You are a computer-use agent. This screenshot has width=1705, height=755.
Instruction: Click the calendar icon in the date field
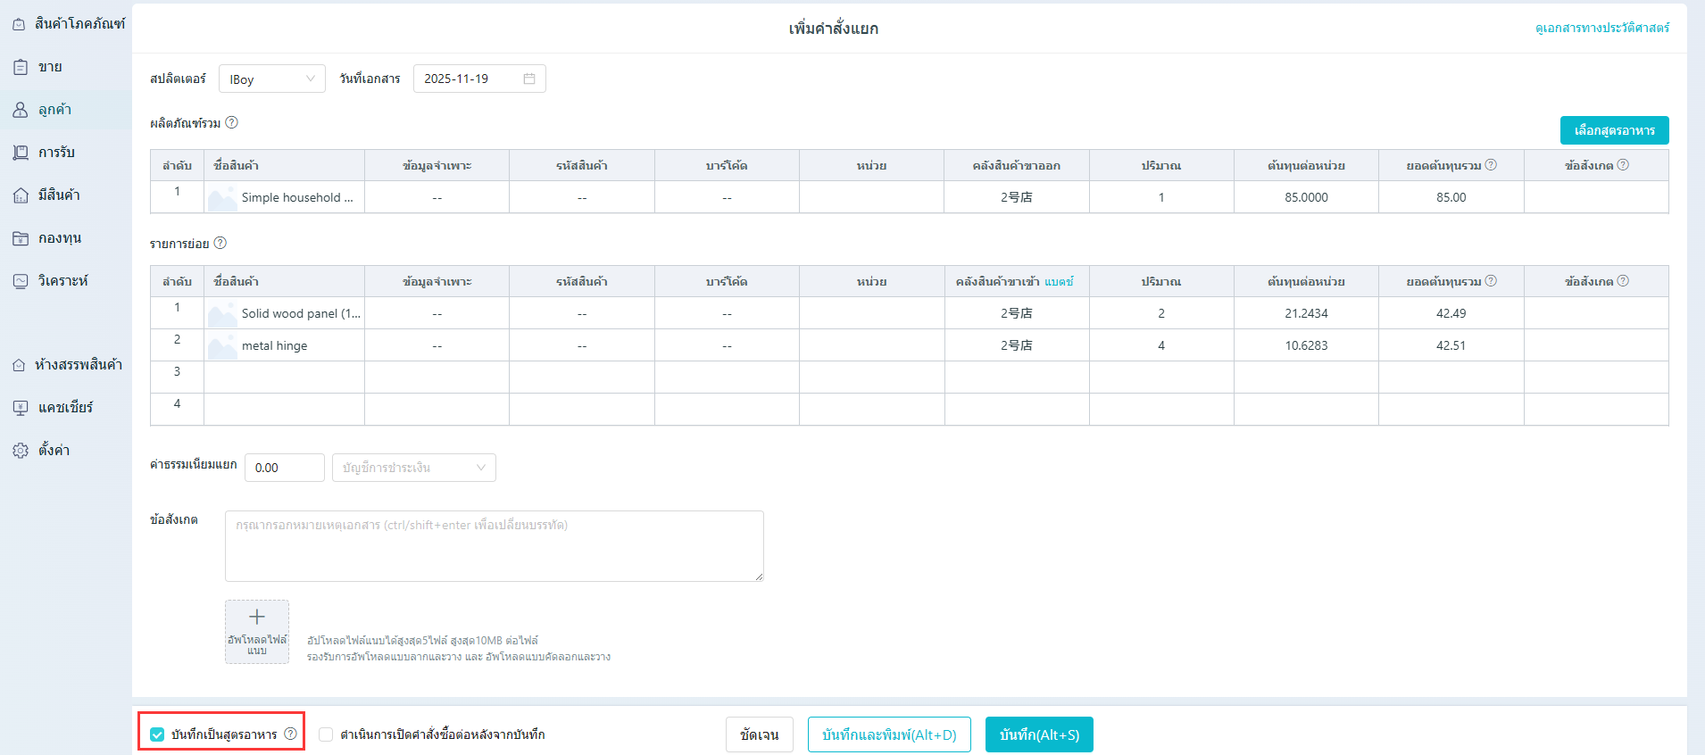click(x=528, y=79)
